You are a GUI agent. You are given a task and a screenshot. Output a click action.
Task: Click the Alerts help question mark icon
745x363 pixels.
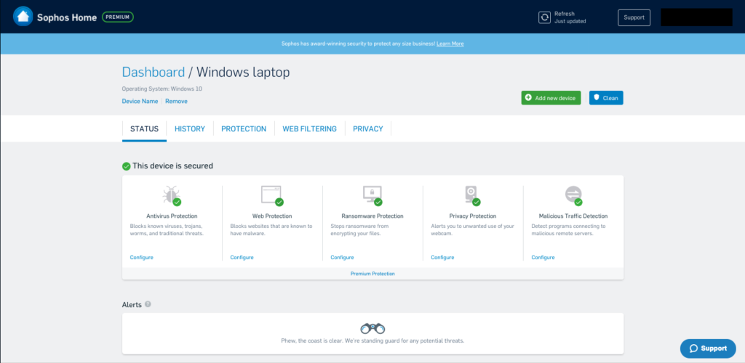point(148,304)
